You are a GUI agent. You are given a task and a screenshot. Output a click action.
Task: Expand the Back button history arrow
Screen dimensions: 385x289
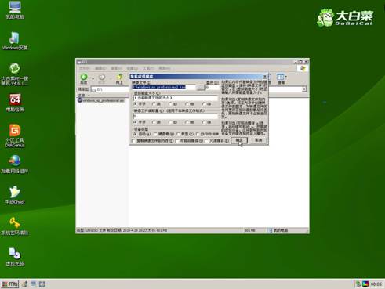pyautogui.click(x=93, y=78)
